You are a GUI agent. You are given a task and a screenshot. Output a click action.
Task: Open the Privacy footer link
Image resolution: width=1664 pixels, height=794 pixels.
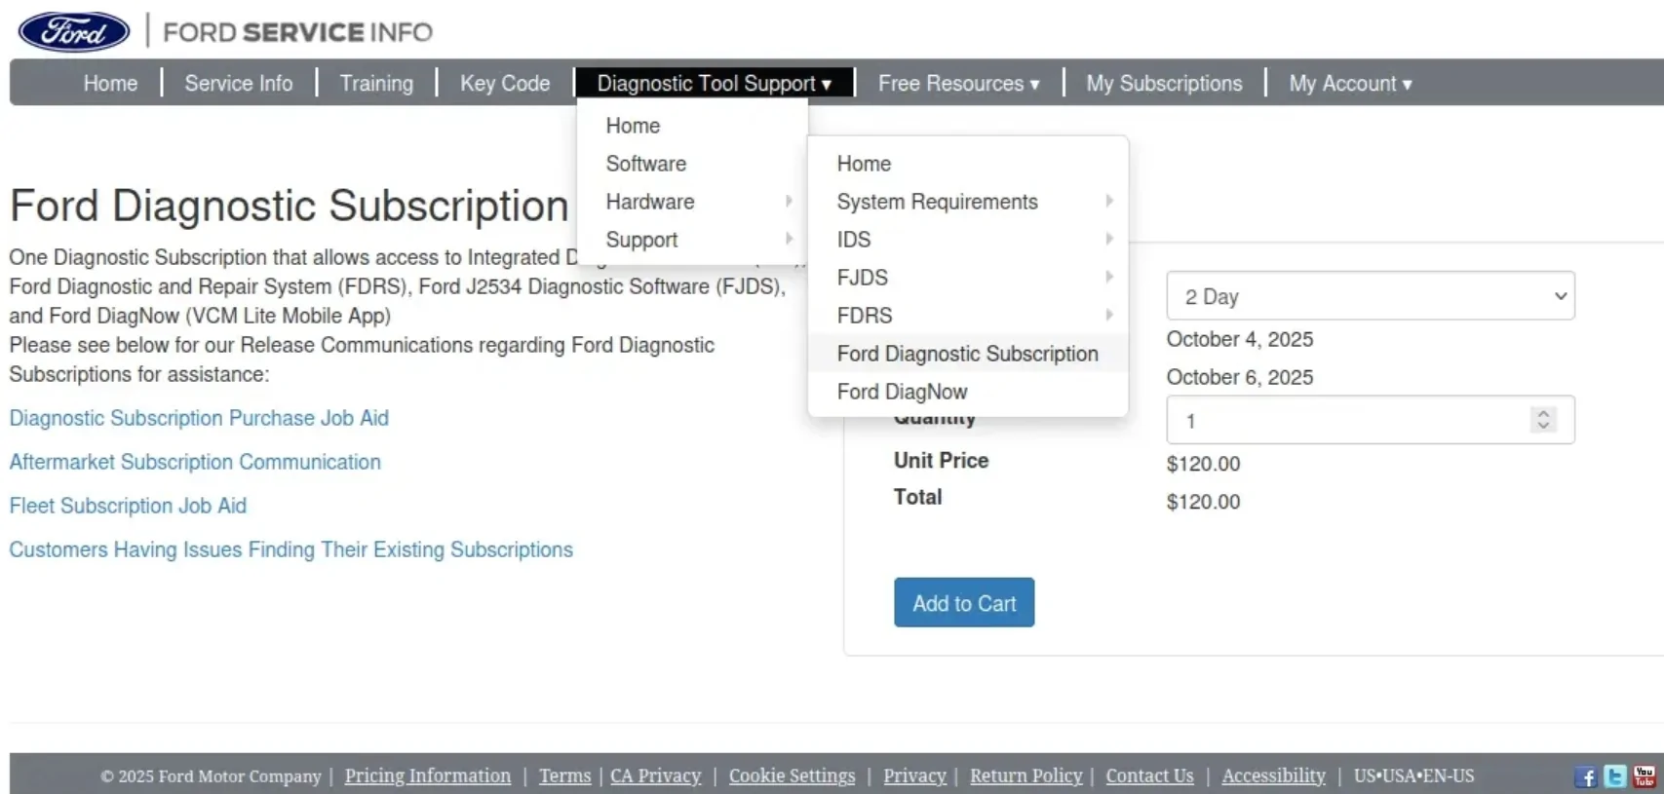coord(915,775)
